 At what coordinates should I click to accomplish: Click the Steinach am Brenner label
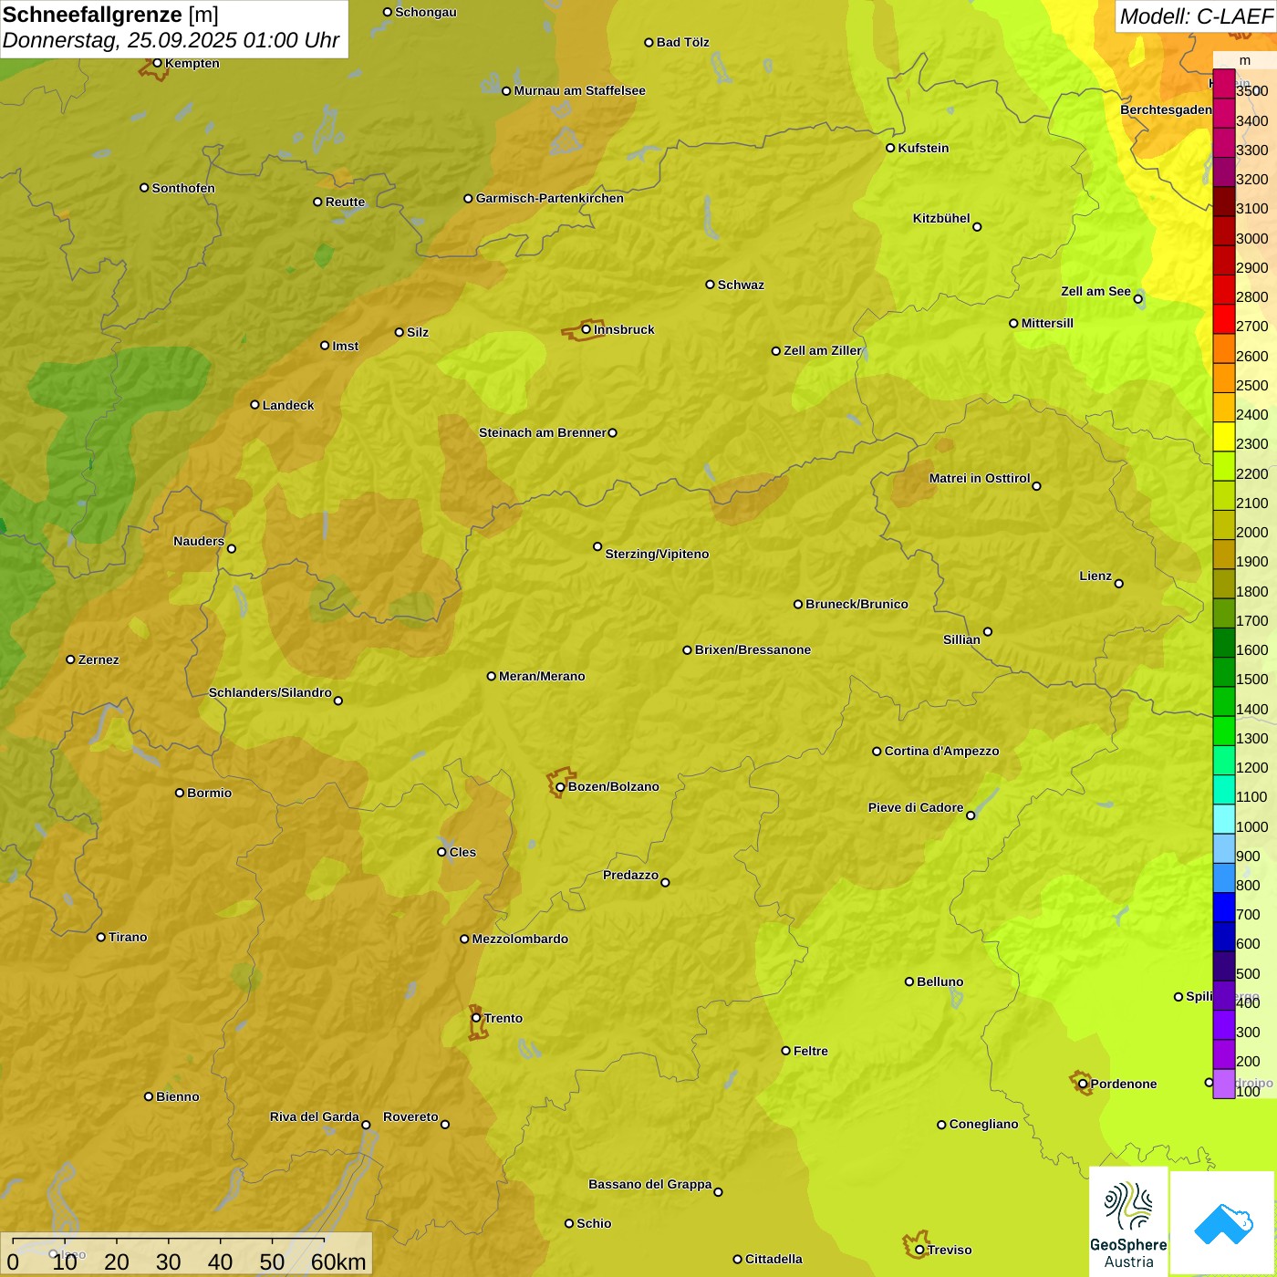pyautogui.click(x=543, y=432)
